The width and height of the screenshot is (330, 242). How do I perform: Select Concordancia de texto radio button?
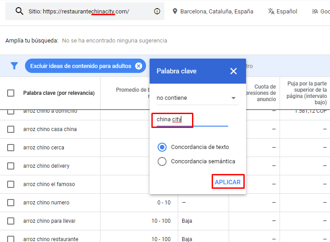click(162, 147)
